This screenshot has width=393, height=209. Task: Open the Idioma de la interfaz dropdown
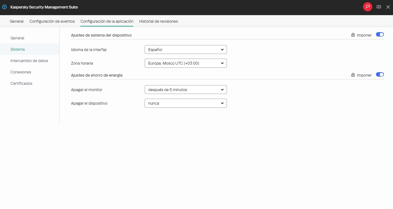(x=185, y=49)
